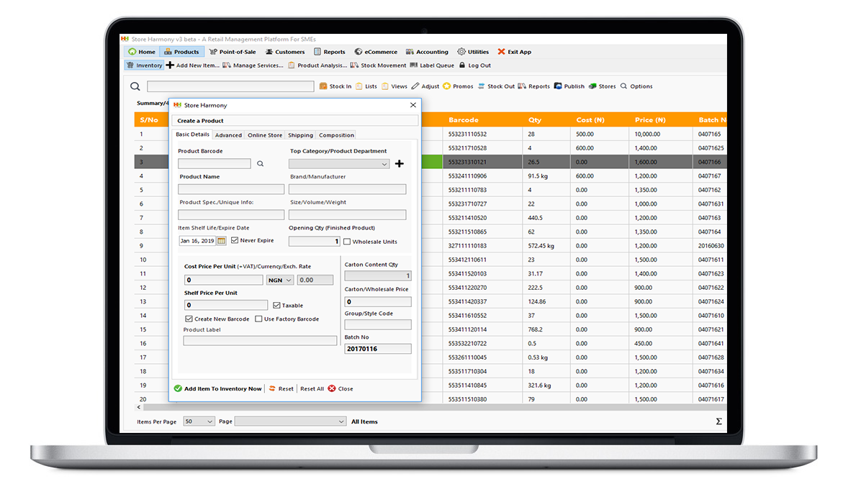Click the Shelf Price Per Unit field
This screenshot has width=843, height=479.
tap(226, 305)
